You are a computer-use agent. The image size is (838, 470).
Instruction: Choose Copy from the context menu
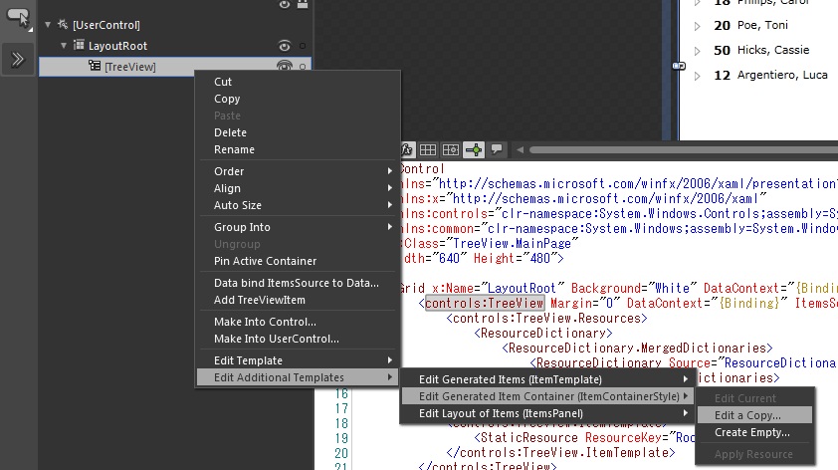click(x=298, y=99)
